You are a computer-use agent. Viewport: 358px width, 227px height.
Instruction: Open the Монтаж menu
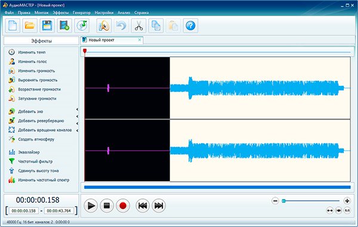pos(42,13)
